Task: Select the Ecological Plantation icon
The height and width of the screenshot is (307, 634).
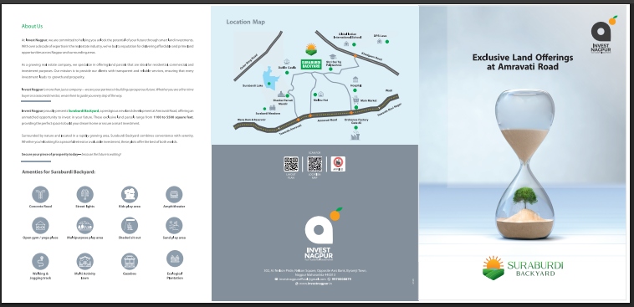Action: tap(175, 258)
